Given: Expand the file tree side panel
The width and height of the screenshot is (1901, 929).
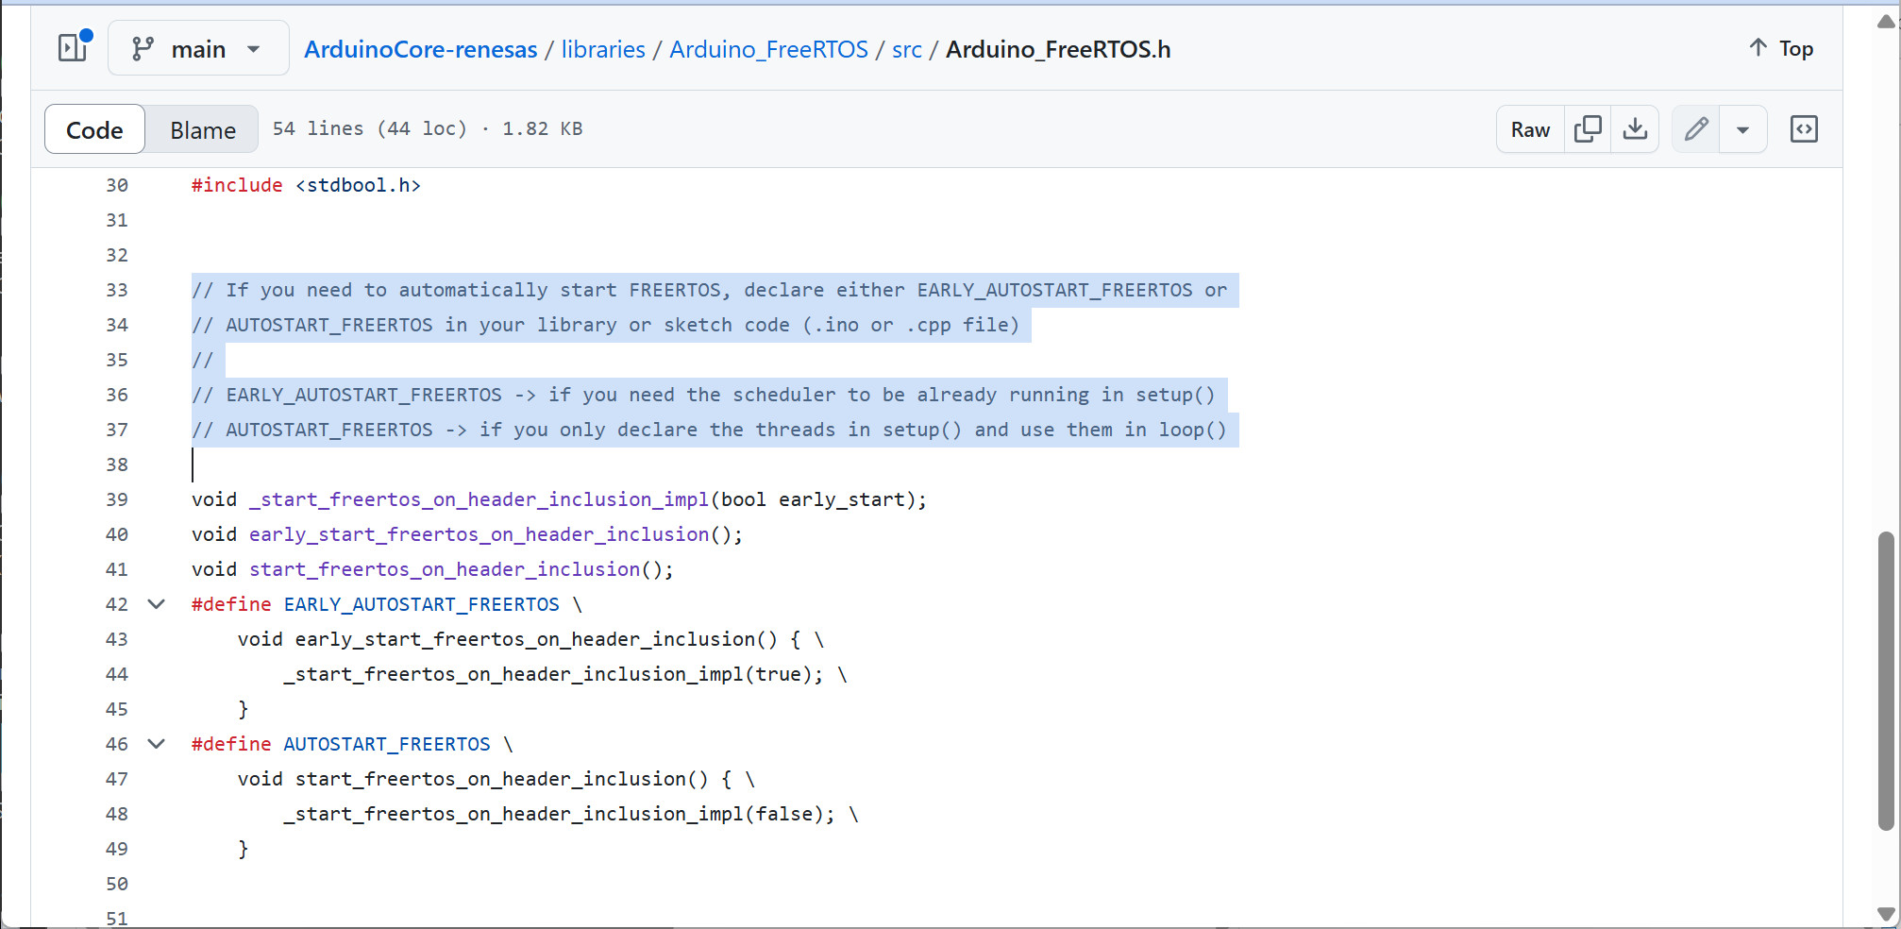Looking at the screenshot, I should click(x=74, y=47).
